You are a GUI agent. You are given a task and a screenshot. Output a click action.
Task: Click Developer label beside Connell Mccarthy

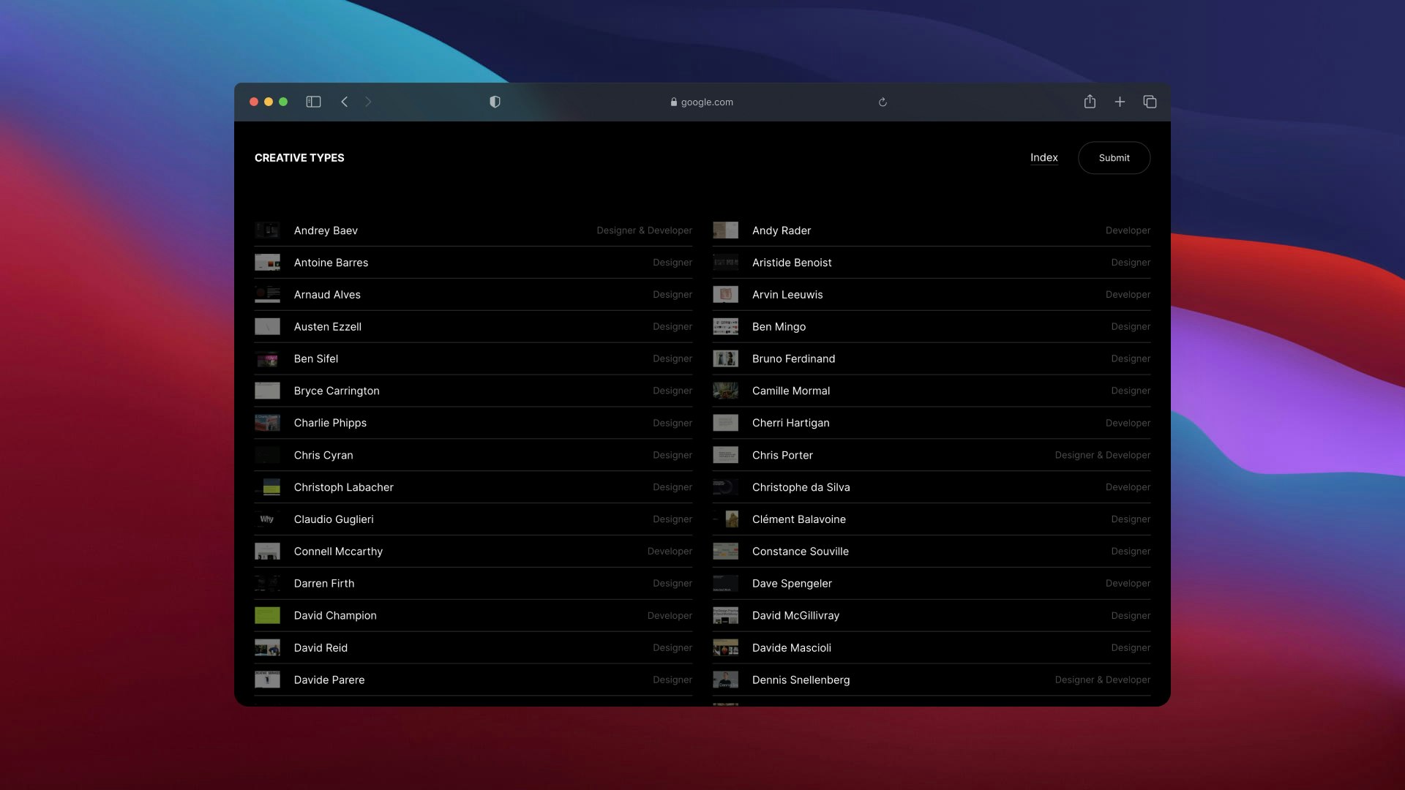pyautogui.click(x=670, y=552)
